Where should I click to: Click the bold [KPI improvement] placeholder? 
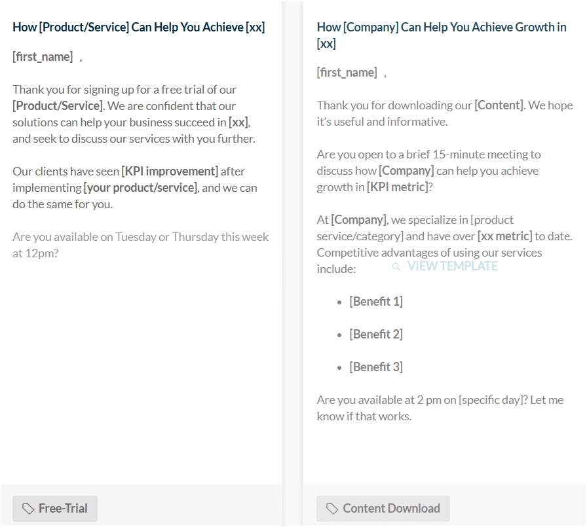pos(170,172)
